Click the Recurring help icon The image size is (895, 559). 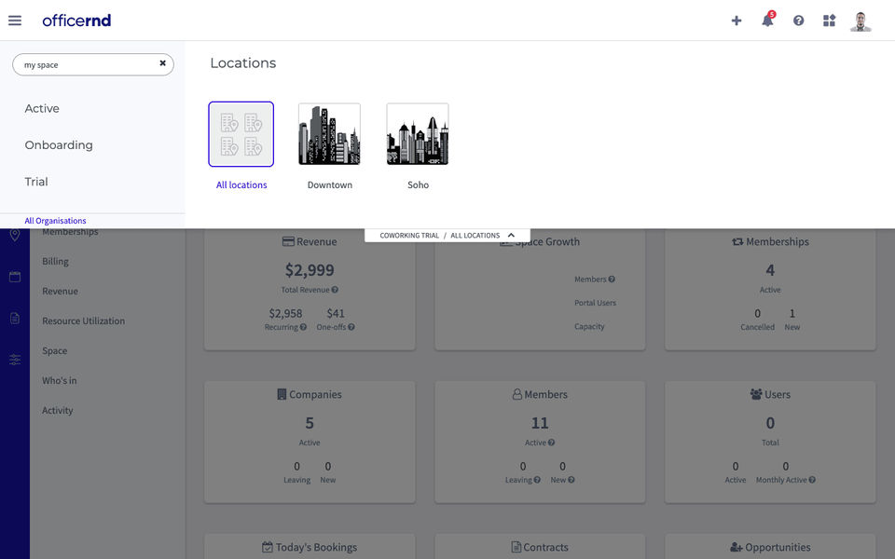coord(303,327)
